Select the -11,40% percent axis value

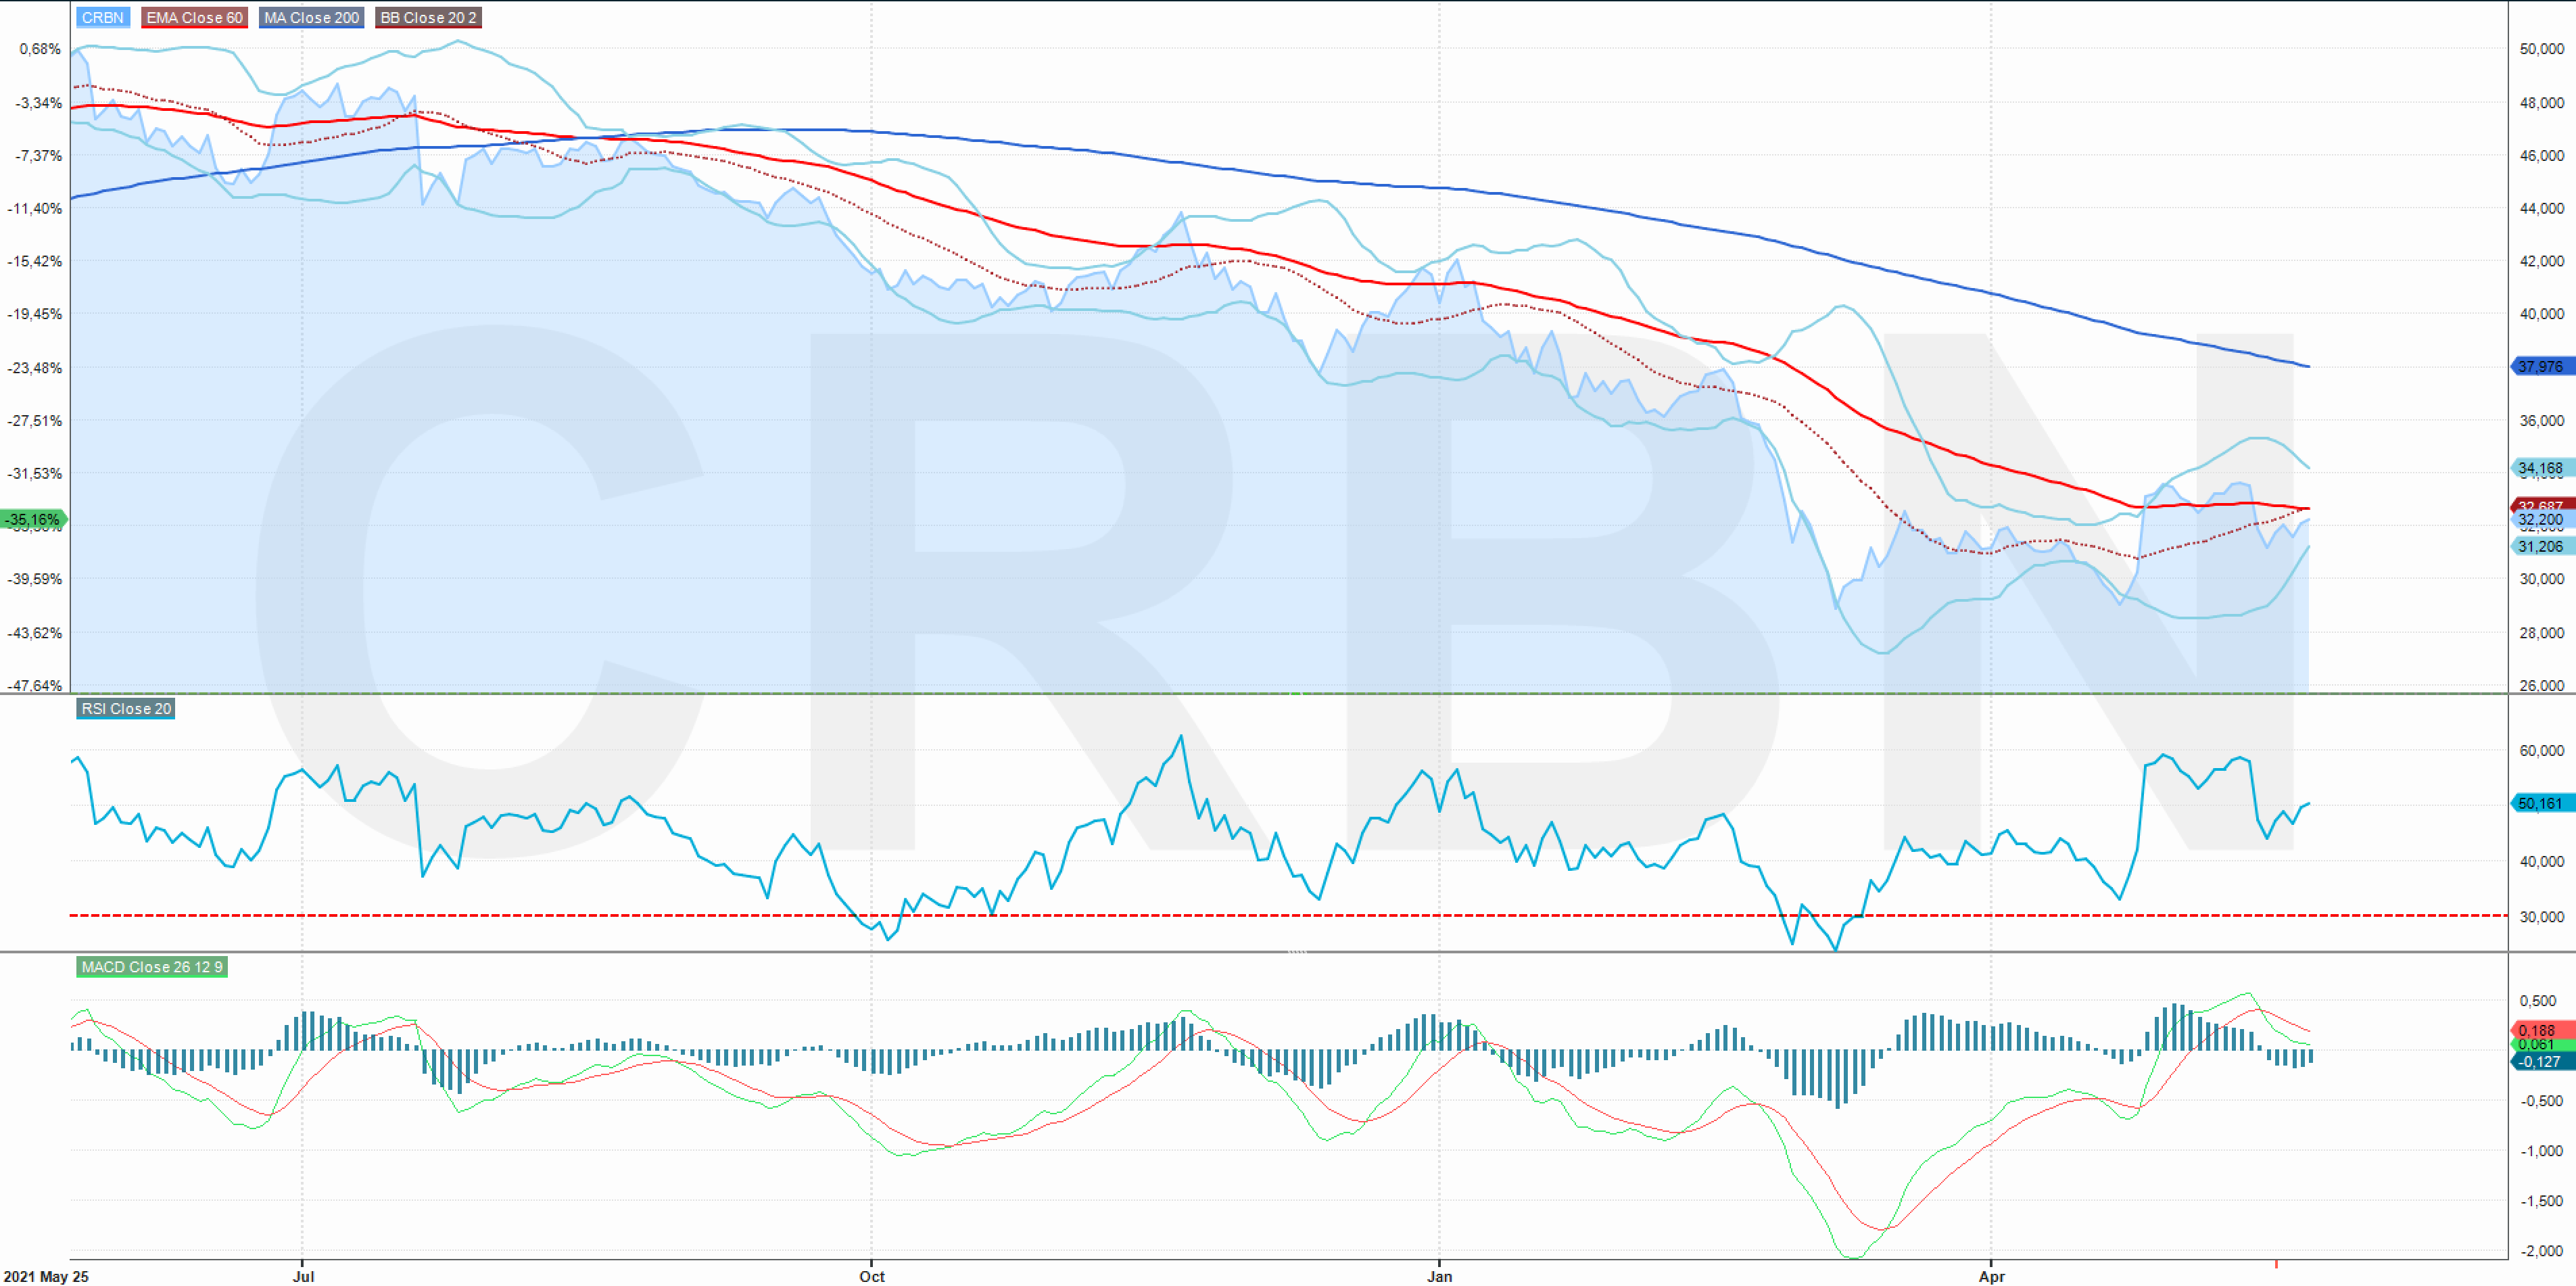coord(35,209)
